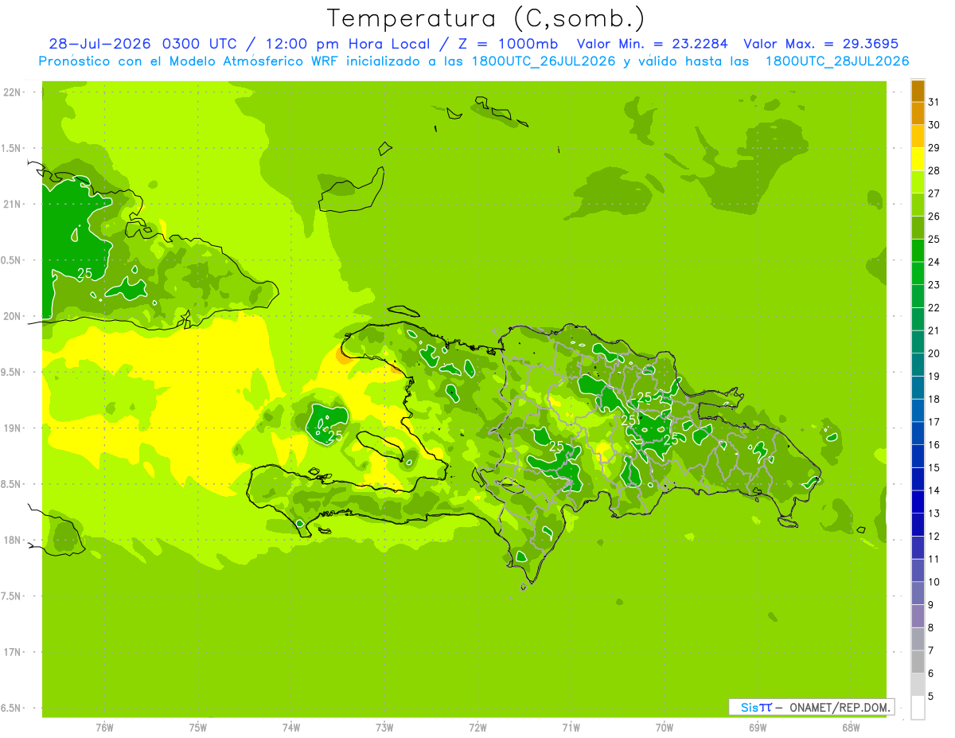Click the title "Temperatura (C,somb.)"
This screenshot has width=955, height=738.
486,18
